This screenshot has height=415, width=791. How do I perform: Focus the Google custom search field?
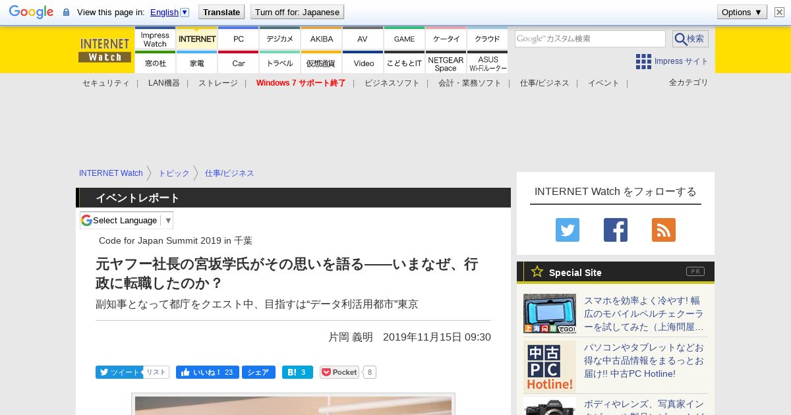pos(590,39)
